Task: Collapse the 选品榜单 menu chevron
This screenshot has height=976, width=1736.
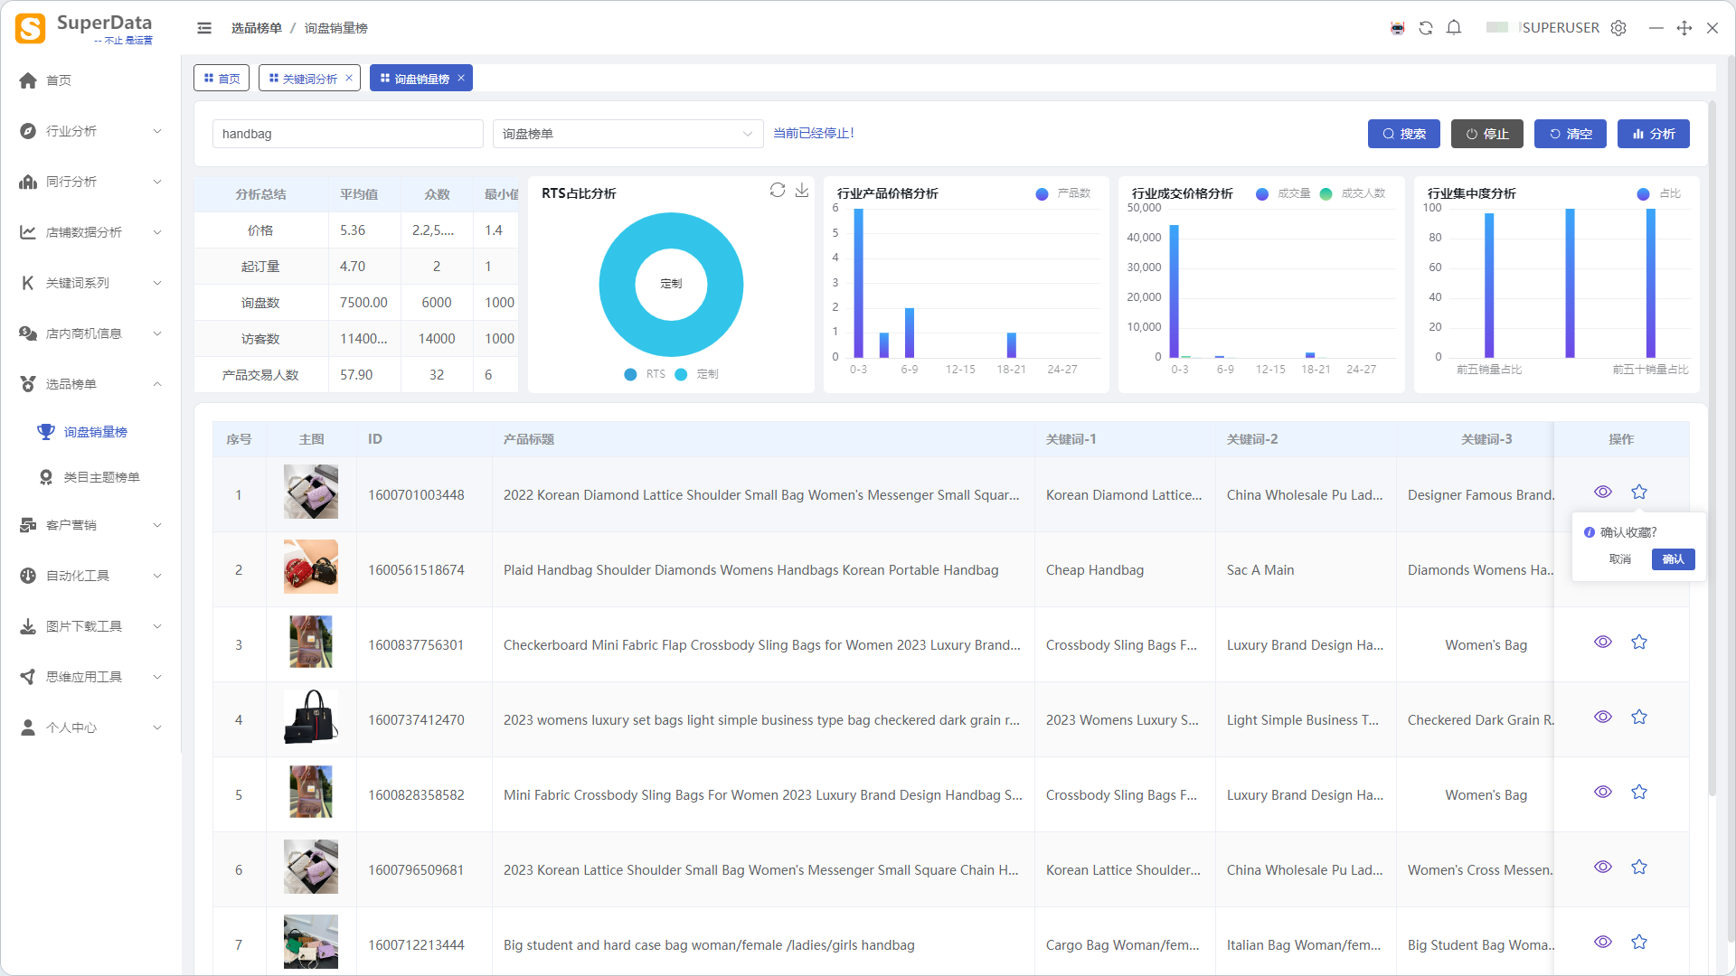Action: coord(157,384)
